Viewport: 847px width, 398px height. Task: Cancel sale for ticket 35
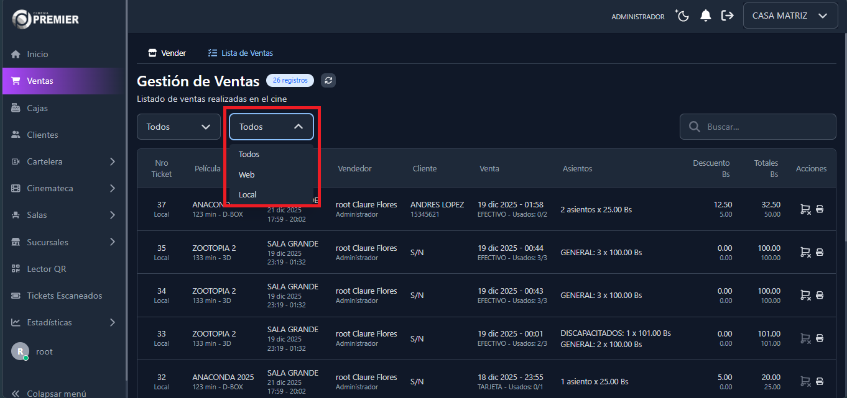(805, 253)
